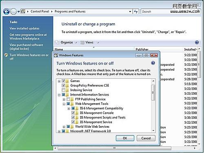Screen dimensions: 204x153
Task: Click the Refresh button beside the address bar
Action: click(136, 11)
